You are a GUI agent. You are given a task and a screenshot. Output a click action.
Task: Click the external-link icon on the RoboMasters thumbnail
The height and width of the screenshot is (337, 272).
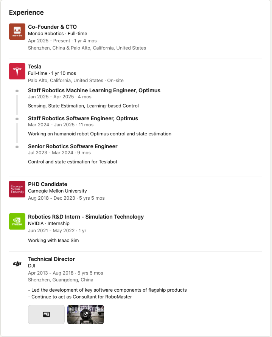point(85,314)
